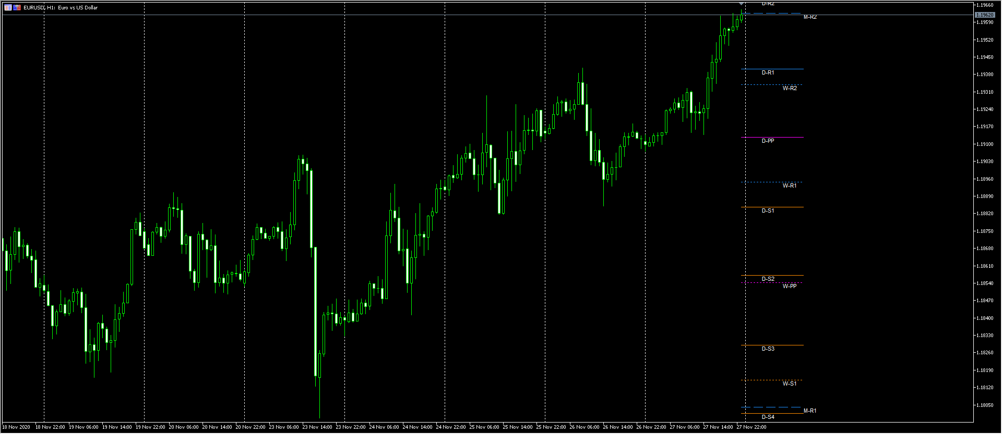
Task: Select the D-S4 pivot label
Action: pyautogui.click(x=768, y=417)
